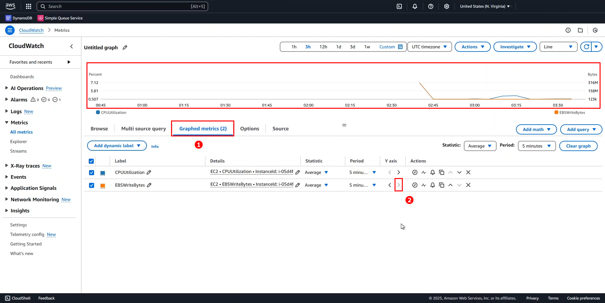Open the Statistic Average dropdown

point(480,146)
